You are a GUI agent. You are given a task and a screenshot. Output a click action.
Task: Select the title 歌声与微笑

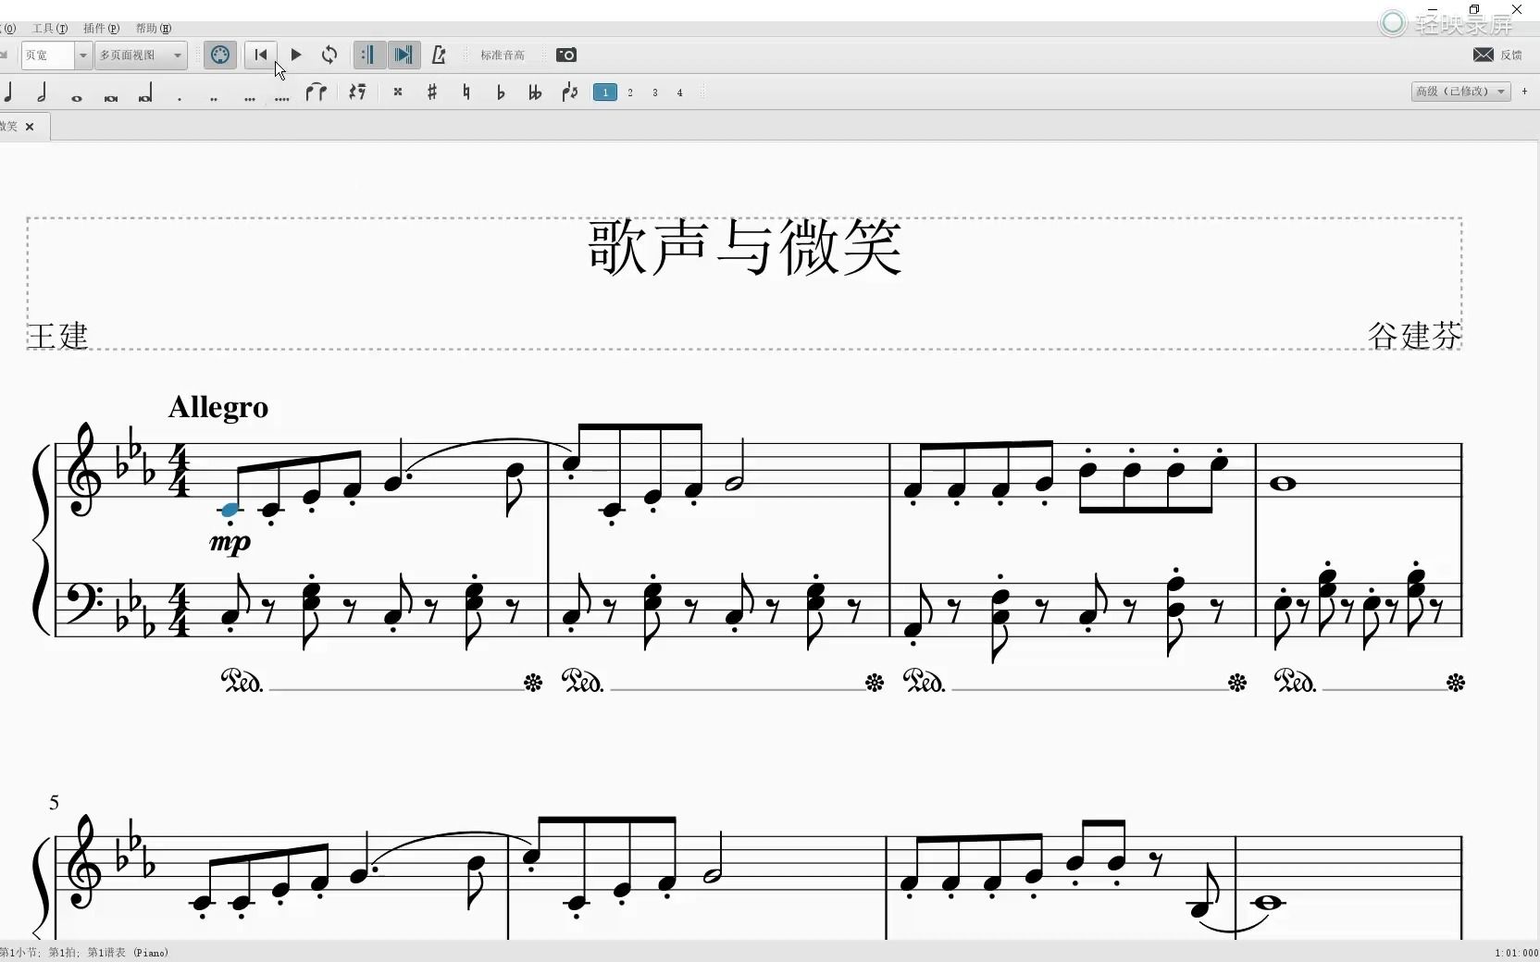[x=745, y=247]
